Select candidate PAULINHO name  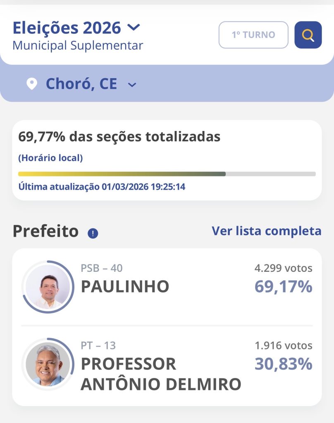[125, 287]
